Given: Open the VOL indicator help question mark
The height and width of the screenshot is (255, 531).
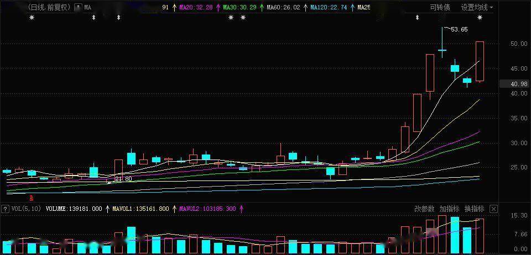Looking at the screenshot, I should [x=5, y=209].
